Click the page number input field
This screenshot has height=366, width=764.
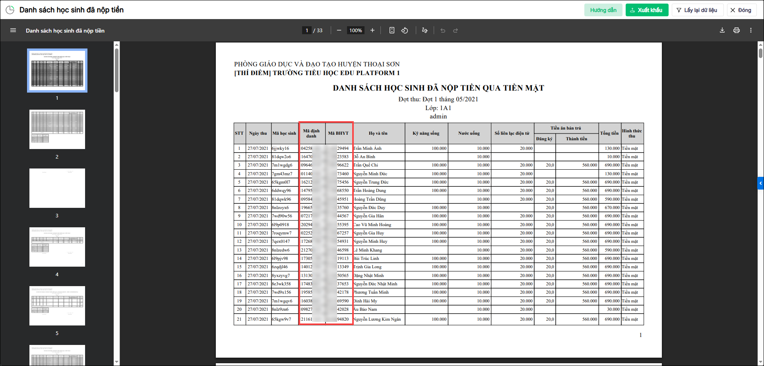coord(307,31)
